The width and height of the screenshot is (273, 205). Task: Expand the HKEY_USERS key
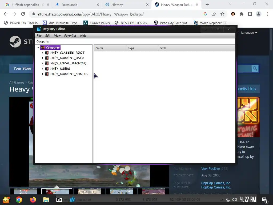coord(42,69)
